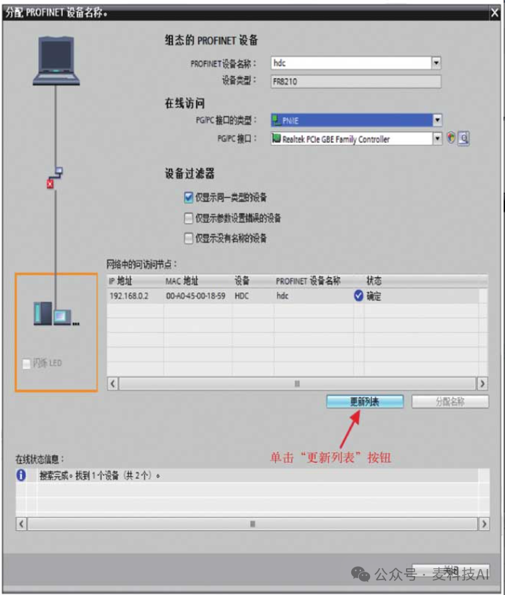Click the node table horizontal scrollbar thumb
Screen dimensions: 505x595
(x=297, y=383)
